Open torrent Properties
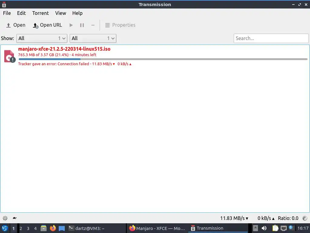Viewport: 310px width, 233px height. [x=120, y=25]
